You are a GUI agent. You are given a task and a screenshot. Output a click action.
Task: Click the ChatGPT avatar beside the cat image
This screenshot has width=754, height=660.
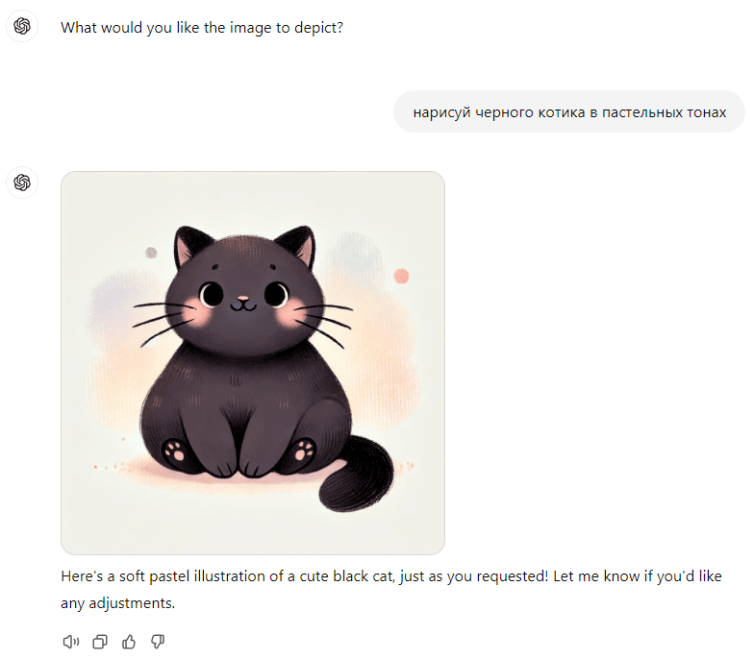22,183
